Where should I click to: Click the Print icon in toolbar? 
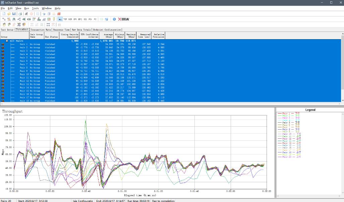point(20,14)
